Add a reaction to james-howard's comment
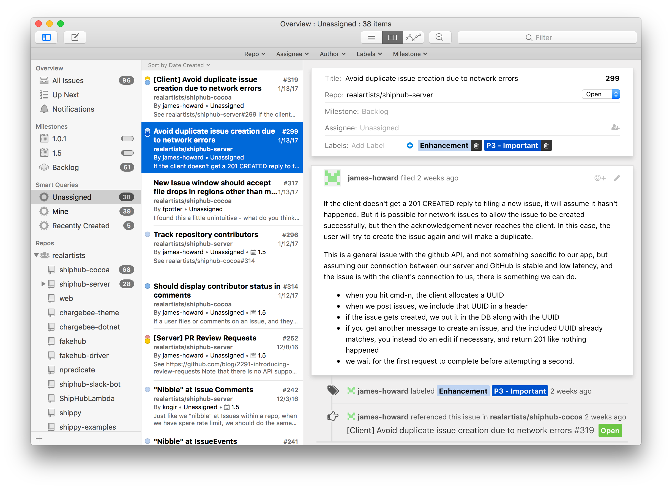The height and width of the screenshot is (489, 672). pos(600,178)
